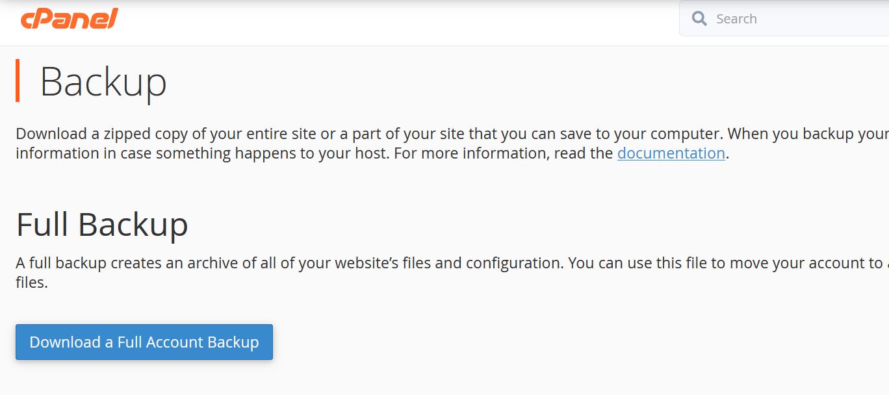Open the documentation link
This screenshot has width=889, height=395.
[x=671, y=153]
